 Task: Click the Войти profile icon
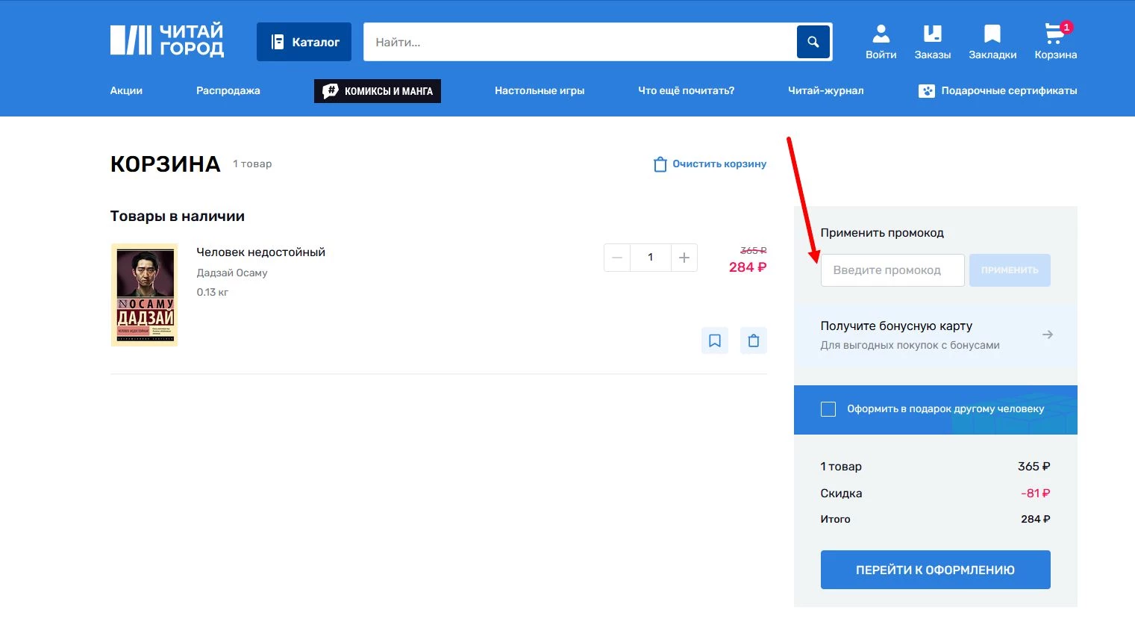coord(881,34)
